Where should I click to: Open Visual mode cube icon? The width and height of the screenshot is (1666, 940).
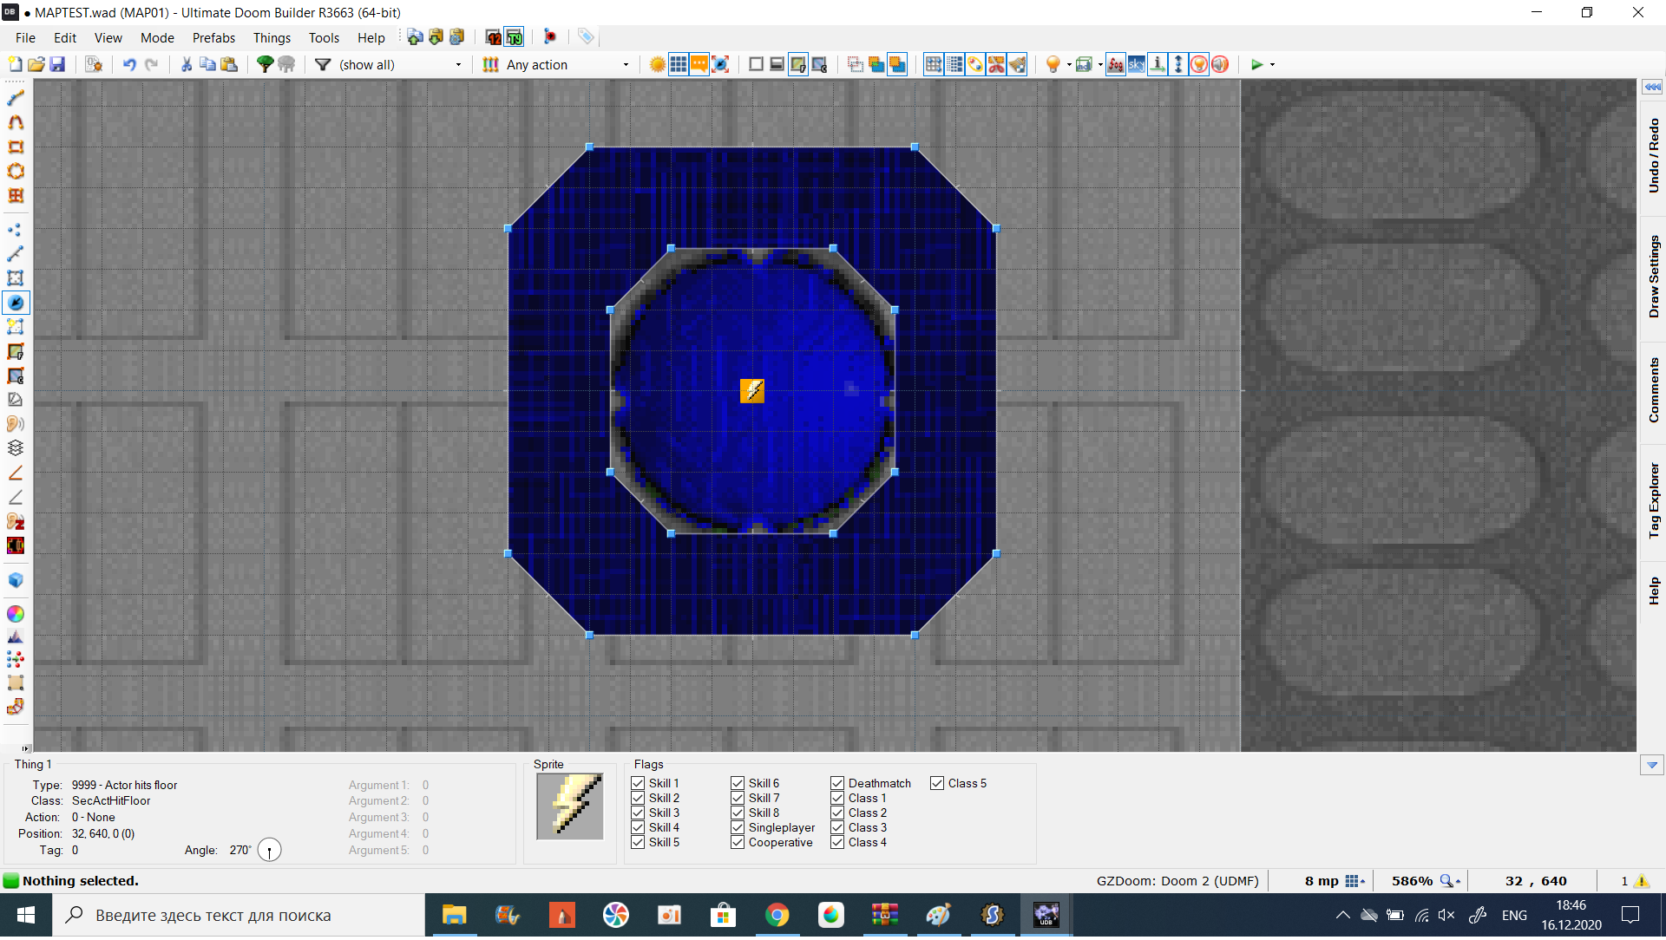[x=16, y=580]
